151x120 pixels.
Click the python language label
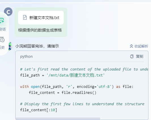[26, 57]
